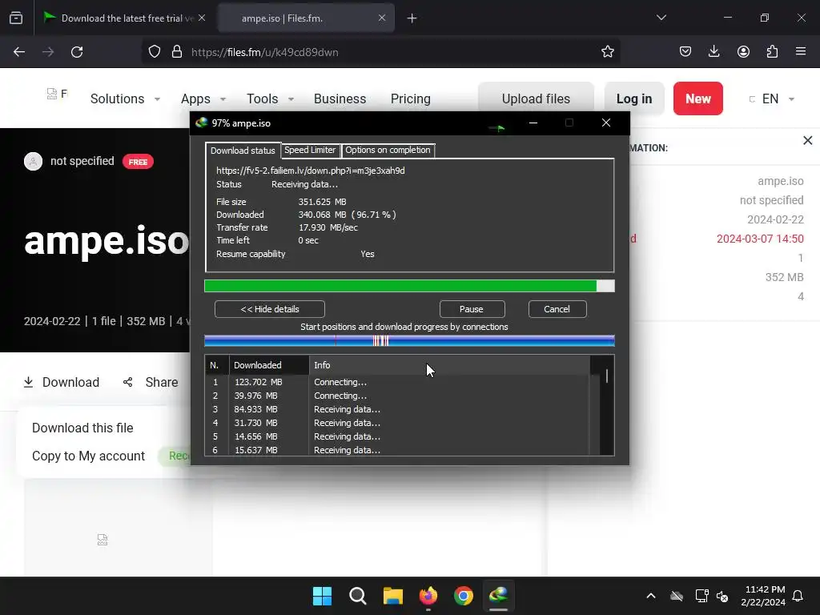Close the 'Download the latest free trial' tab
The image size is (820, 615).
pyautogui.click(x=202, y=18)
